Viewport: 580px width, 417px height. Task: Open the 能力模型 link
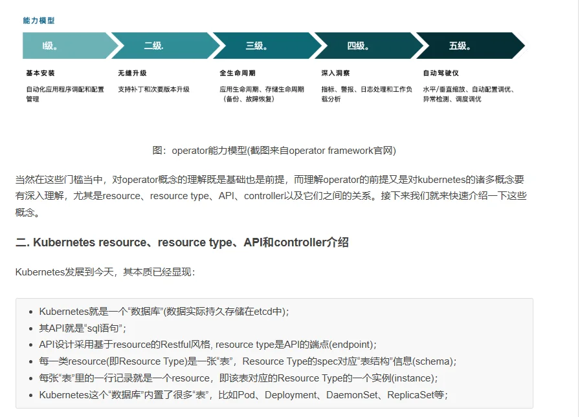coord(38,20)
